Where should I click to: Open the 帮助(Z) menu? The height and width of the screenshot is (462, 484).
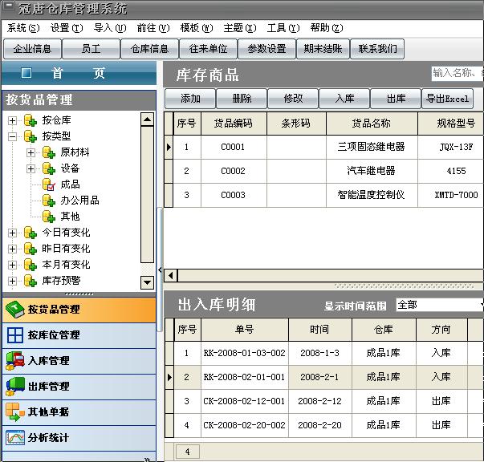[x=327, y=28]
